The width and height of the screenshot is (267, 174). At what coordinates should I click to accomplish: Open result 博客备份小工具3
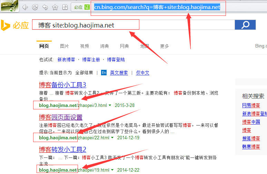(62, 85)
